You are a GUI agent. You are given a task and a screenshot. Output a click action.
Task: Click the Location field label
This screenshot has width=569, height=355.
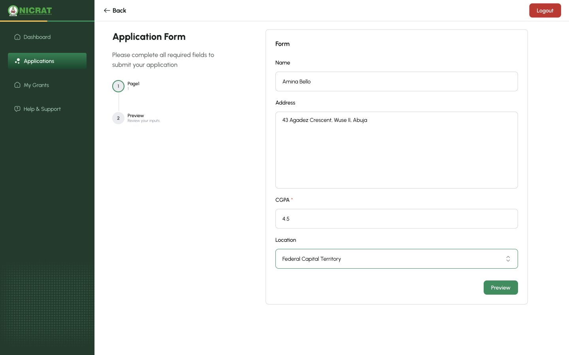point(286,240)
